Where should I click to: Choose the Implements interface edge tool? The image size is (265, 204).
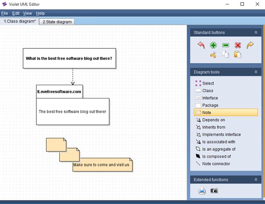(226, 134)
